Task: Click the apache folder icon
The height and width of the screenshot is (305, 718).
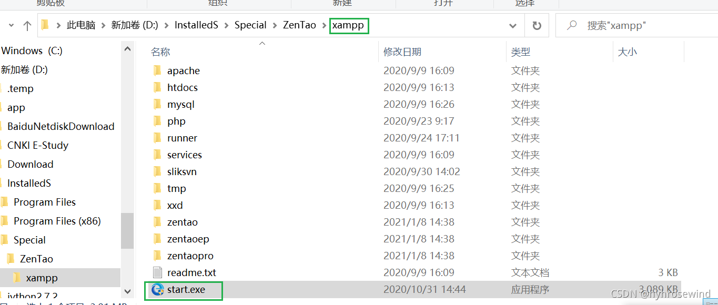Action: pos(157,70)
